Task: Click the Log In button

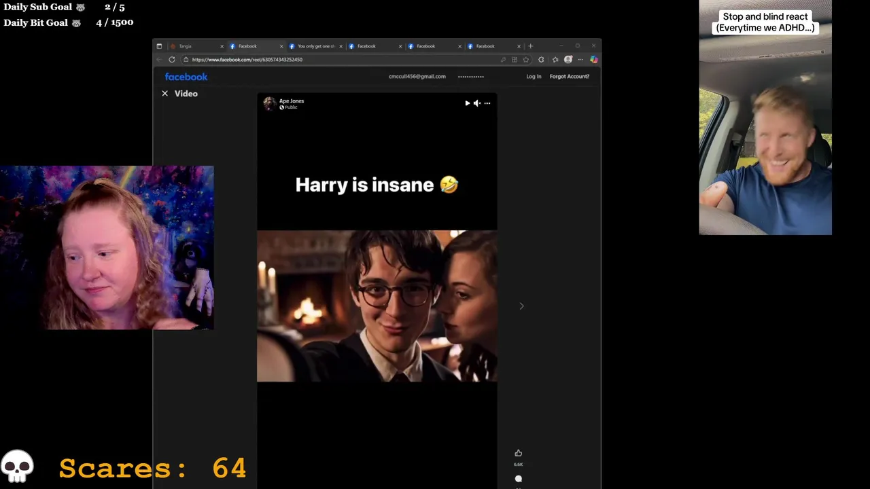Action: (x=534, y=77)
